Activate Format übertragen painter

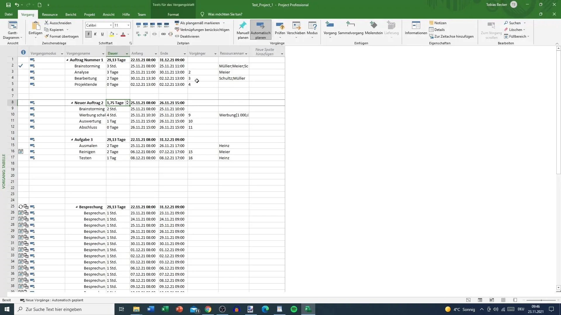(62, 36)
